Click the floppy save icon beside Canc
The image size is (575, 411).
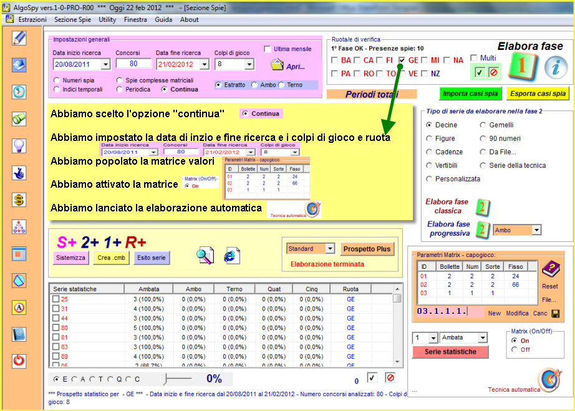tap(556, 314)
